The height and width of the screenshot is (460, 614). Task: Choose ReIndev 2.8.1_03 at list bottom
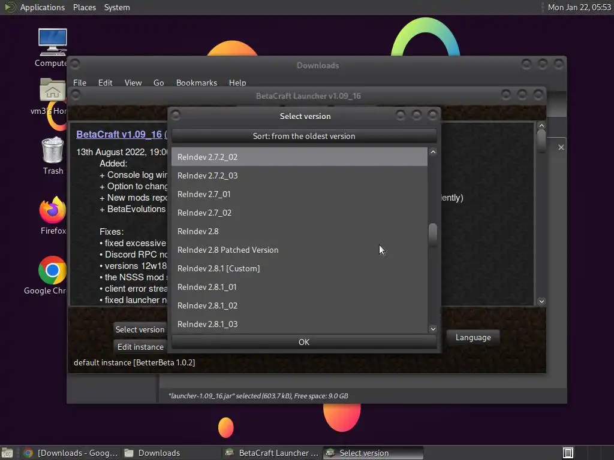[x=299, y=324]
